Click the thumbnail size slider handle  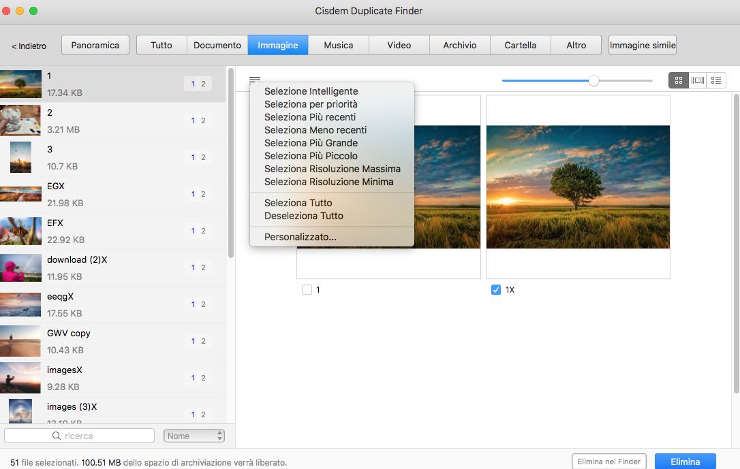pyautogui.click(x=593, y=80)
